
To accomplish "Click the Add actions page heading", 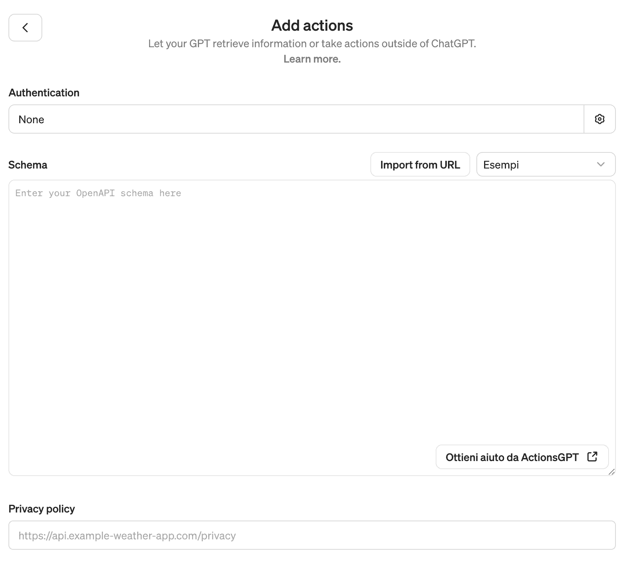I will coord(312,26).
